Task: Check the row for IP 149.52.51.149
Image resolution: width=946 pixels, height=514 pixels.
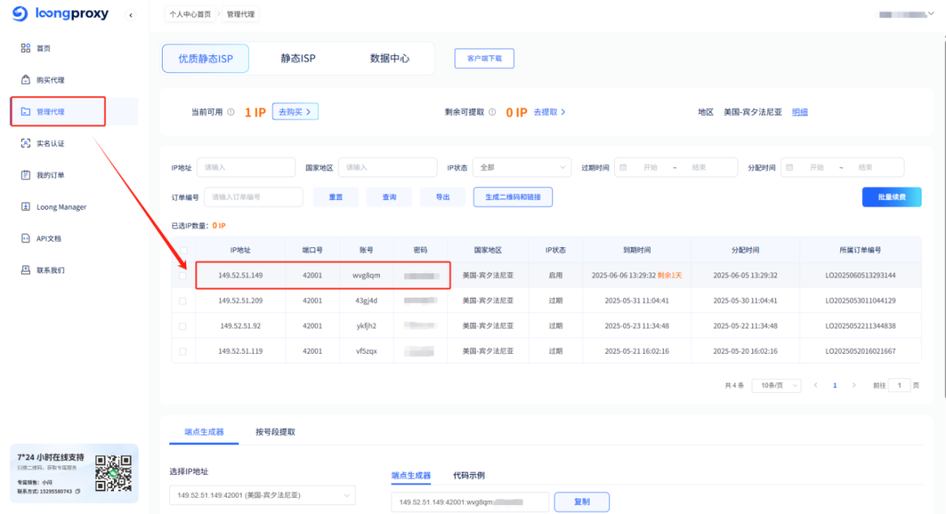Action: [183, 276]
